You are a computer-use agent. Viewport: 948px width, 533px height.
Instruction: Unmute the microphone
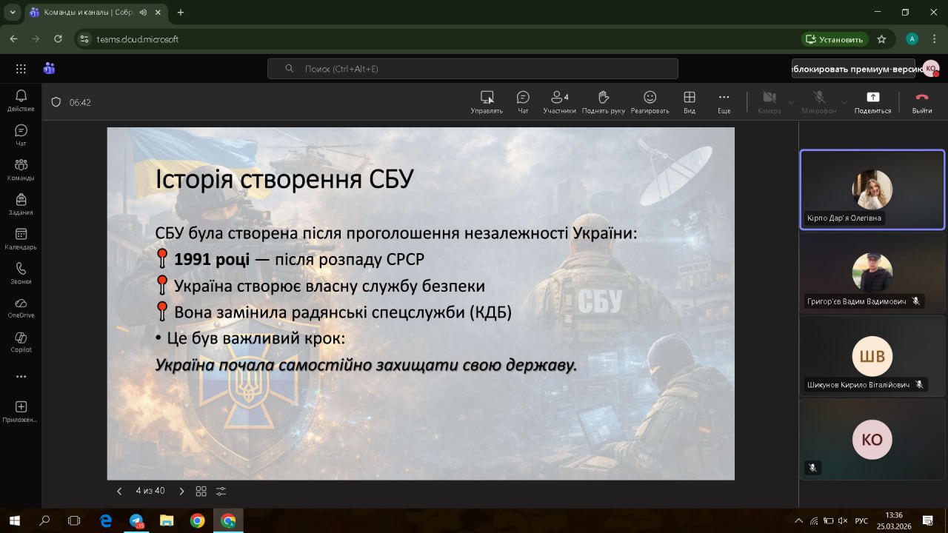(x=818, y=101)
